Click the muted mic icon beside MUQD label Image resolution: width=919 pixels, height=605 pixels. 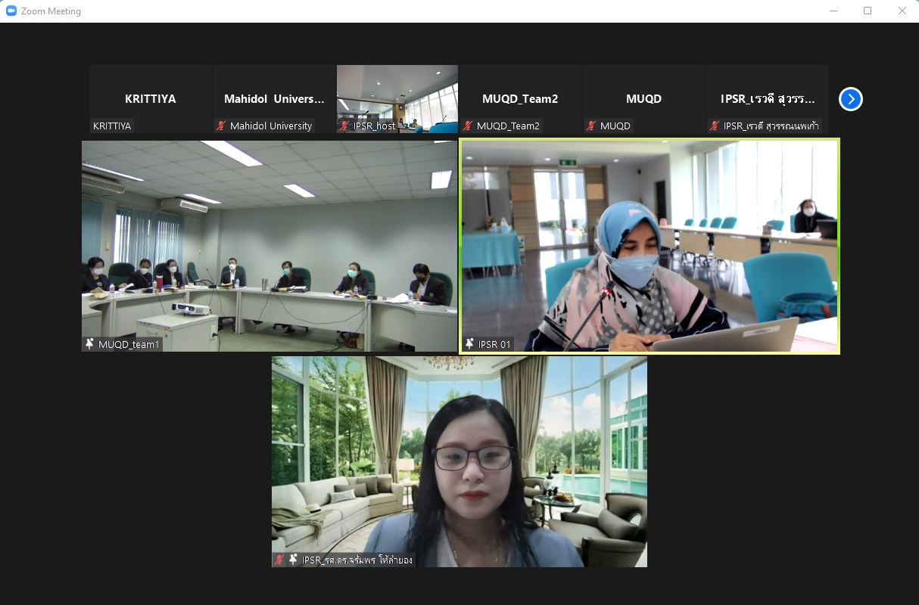591,126
